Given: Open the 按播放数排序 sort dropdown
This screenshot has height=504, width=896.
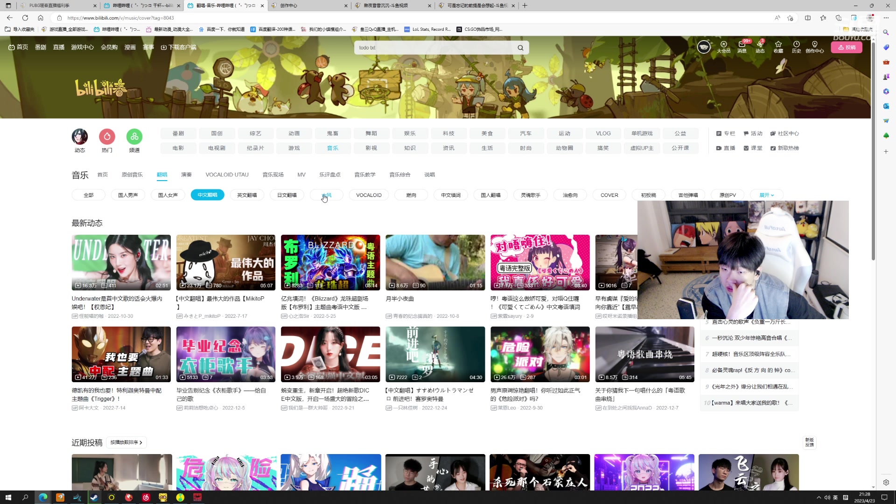Looking at the screenshot, I should (126, 442).
